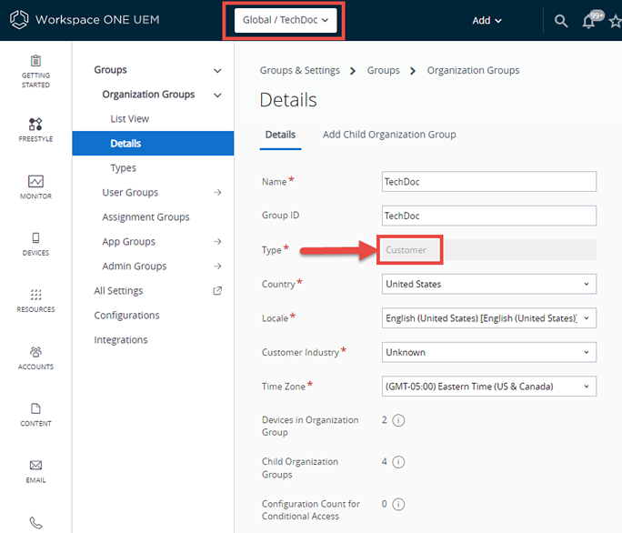Open Integrations in the sidebar
Image resolution: width=622 pixels, height=533 pixels.
coord(121,340)
